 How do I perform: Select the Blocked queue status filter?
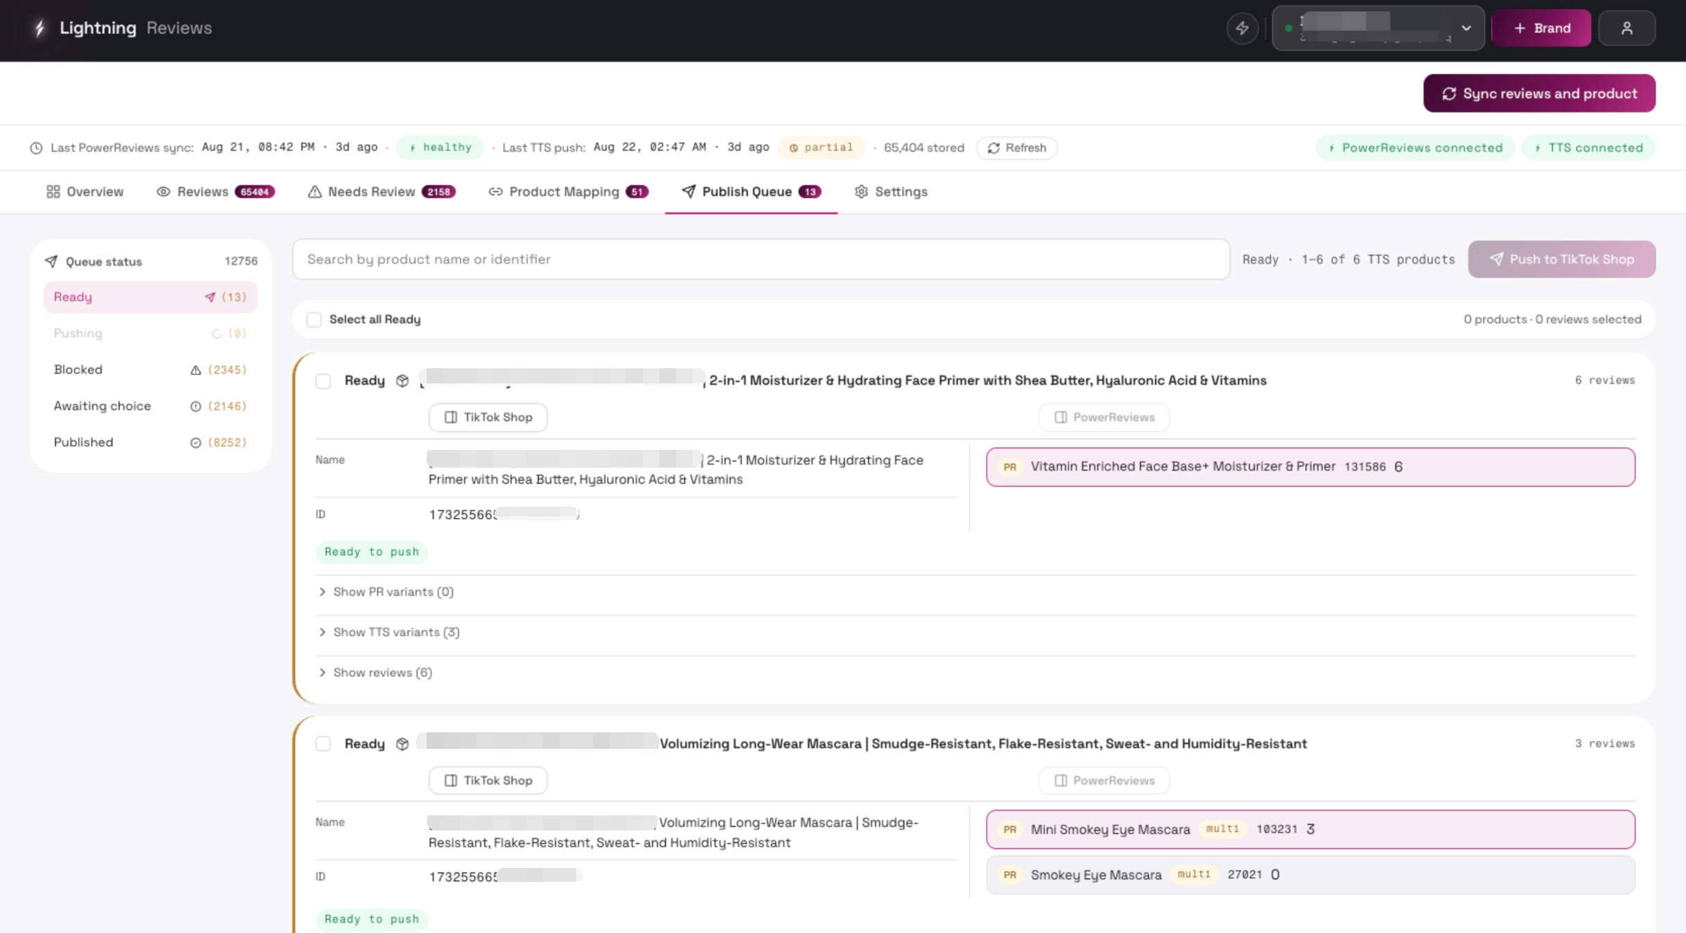point(150,370)
